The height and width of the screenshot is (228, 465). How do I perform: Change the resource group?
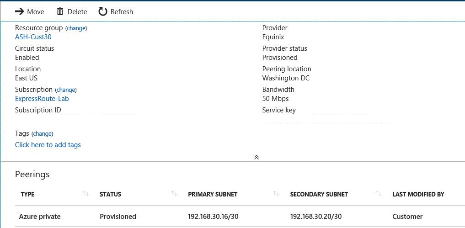click(76, 28)
